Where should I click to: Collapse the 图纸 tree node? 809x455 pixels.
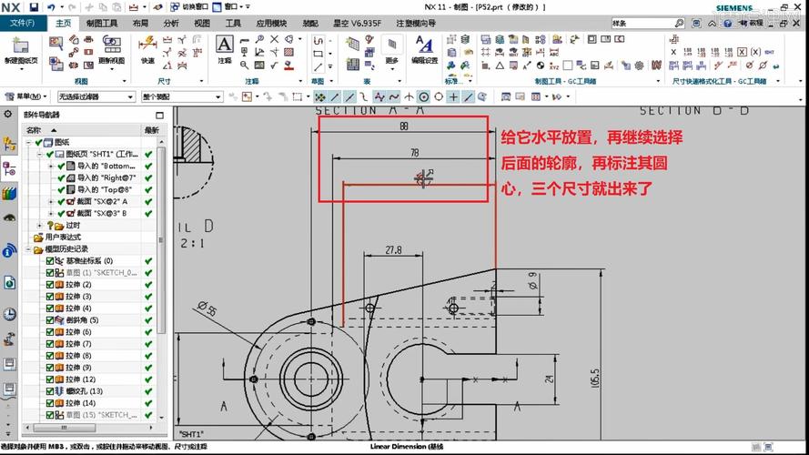click(x=29, y=142)
